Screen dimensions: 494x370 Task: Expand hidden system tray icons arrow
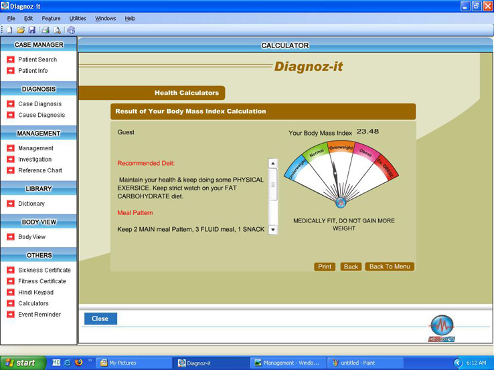[x=457, y=363]
